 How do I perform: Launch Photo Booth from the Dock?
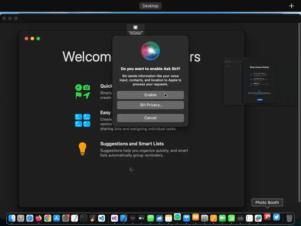[x=267, y=217]
